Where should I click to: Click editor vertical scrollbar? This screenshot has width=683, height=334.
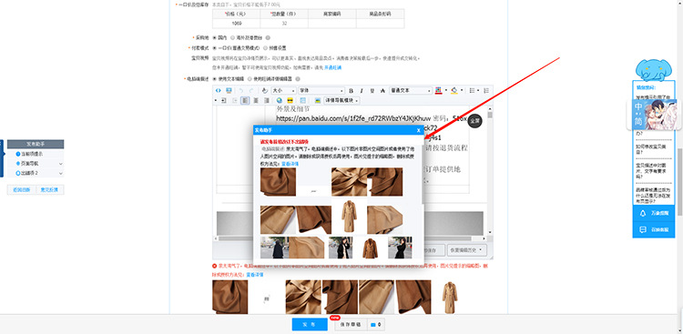click(x=490, y=170)
